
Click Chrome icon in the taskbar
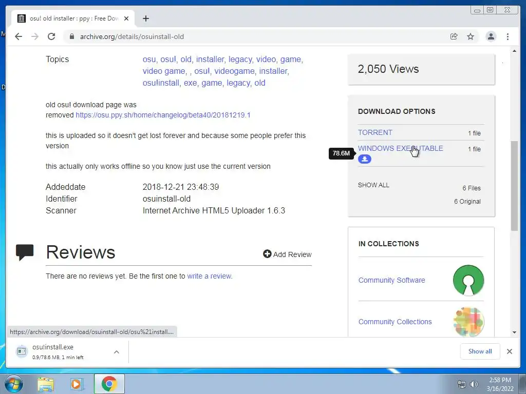[x=109, y=384]
